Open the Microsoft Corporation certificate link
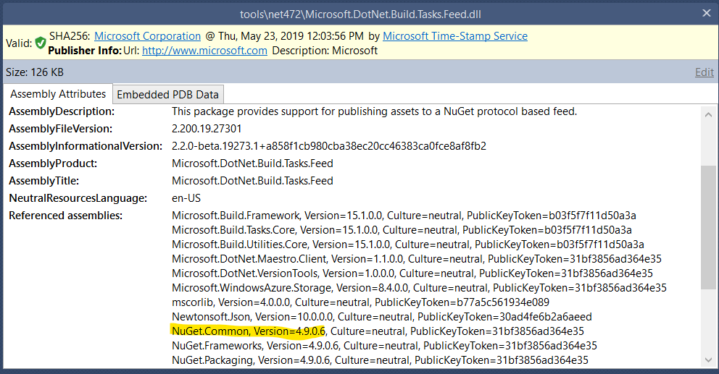This screenshot has width=719, height=374. point(148,36)
